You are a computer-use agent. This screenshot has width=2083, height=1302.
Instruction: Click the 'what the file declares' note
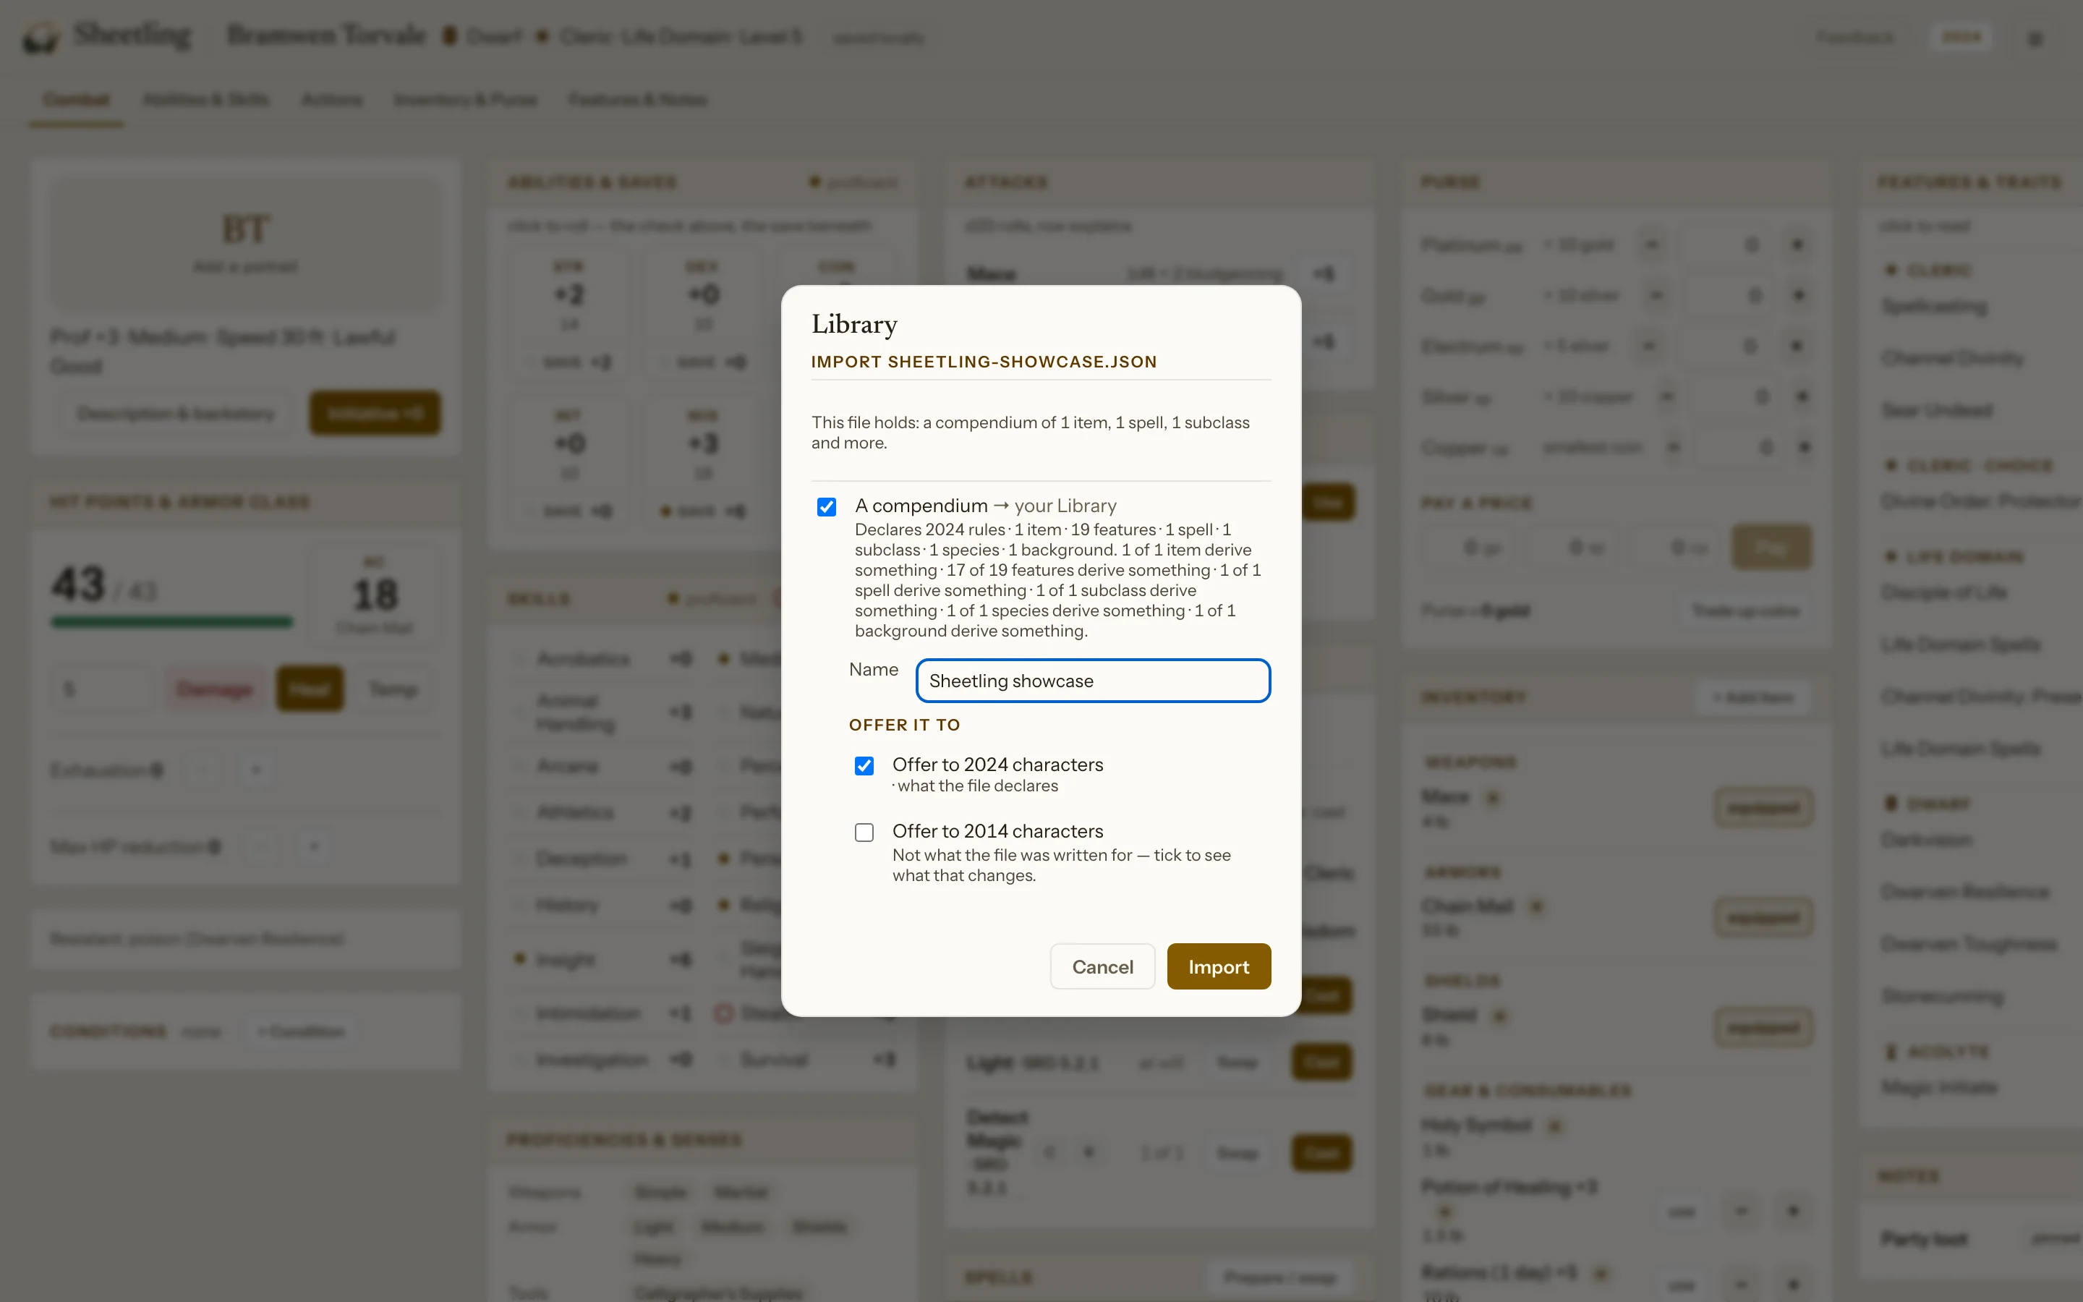[977, 786]
